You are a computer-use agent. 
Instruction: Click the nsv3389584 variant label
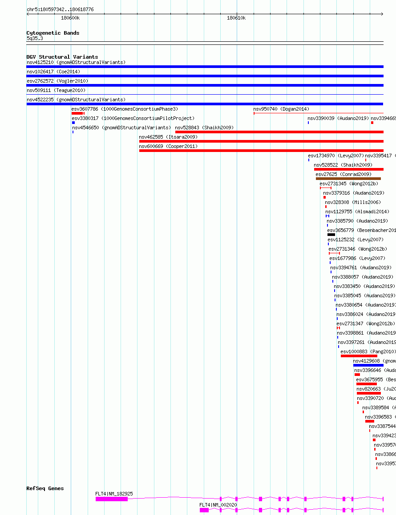click(379, 407)
